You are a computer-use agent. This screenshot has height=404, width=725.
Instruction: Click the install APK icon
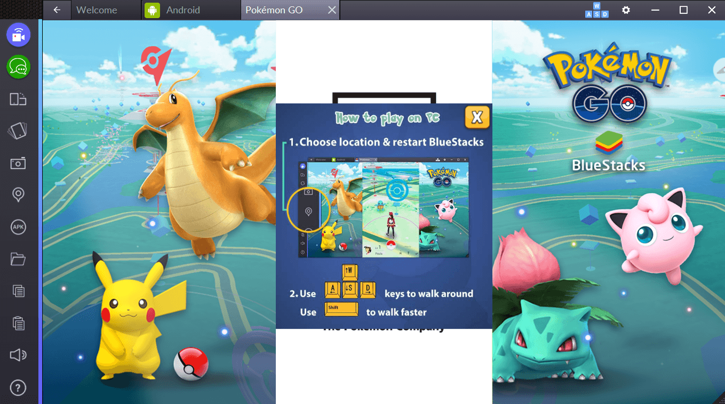[x=19, y=227]
